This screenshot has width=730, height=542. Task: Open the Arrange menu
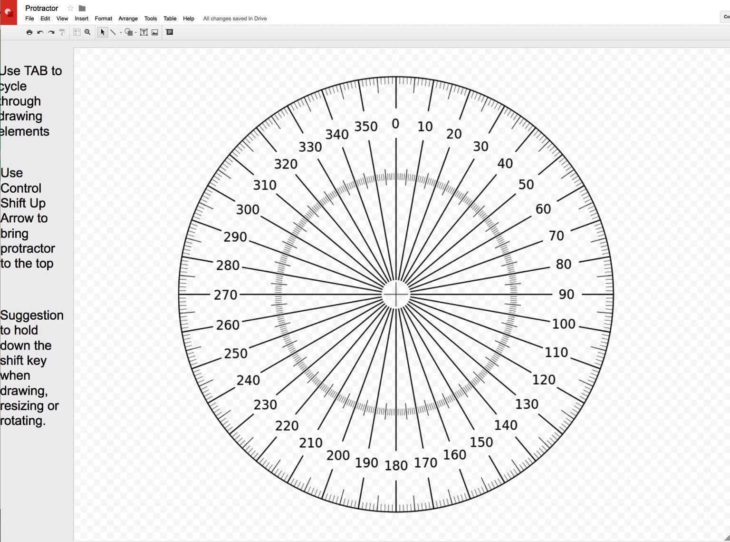click(x=128, y=19)
